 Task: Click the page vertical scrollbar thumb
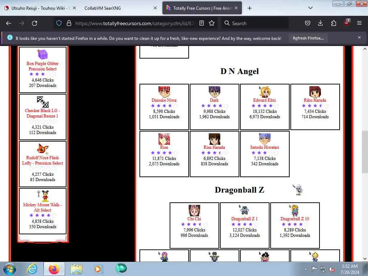(365, 152)
